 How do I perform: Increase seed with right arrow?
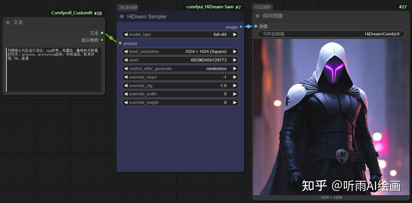pyautogui.click(x=235, y=60)
